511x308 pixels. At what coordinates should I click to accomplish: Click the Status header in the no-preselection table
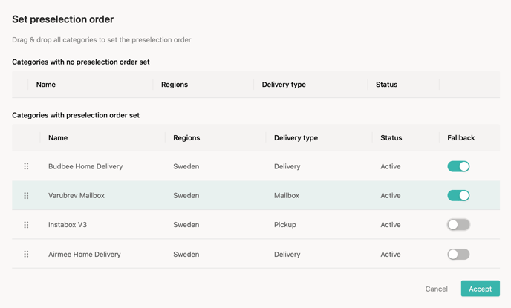386,85
